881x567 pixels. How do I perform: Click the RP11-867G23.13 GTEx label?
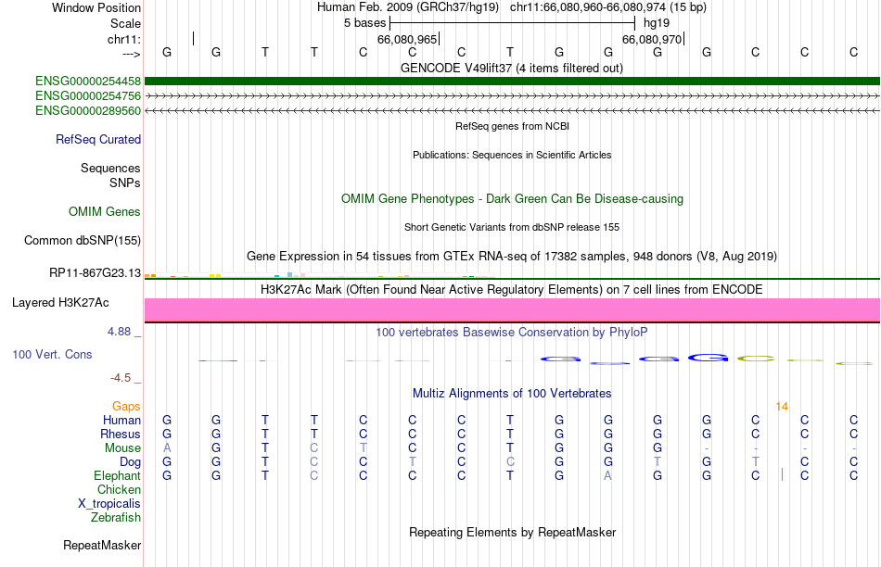pyautogui.click(x=95, y=272)
